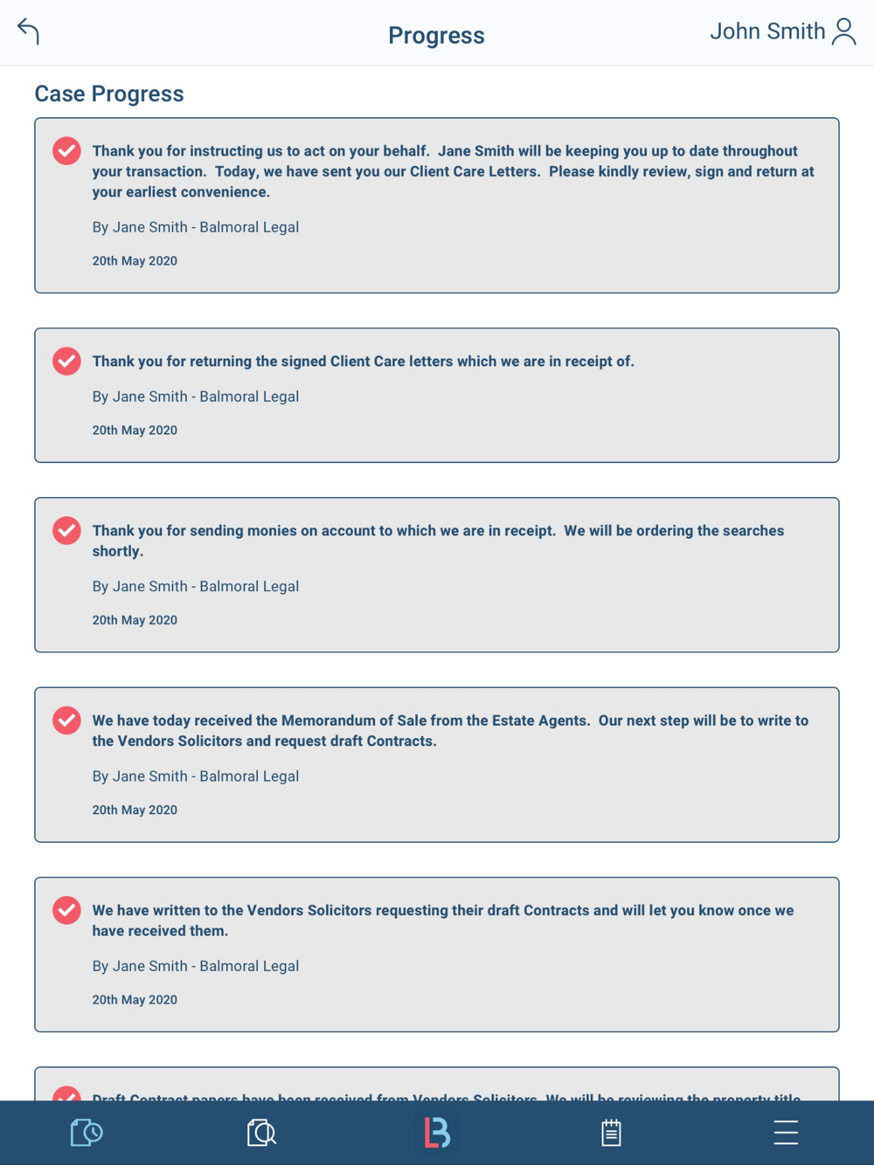
Task: Open the hamburger menu
Action: (786, 1133)
